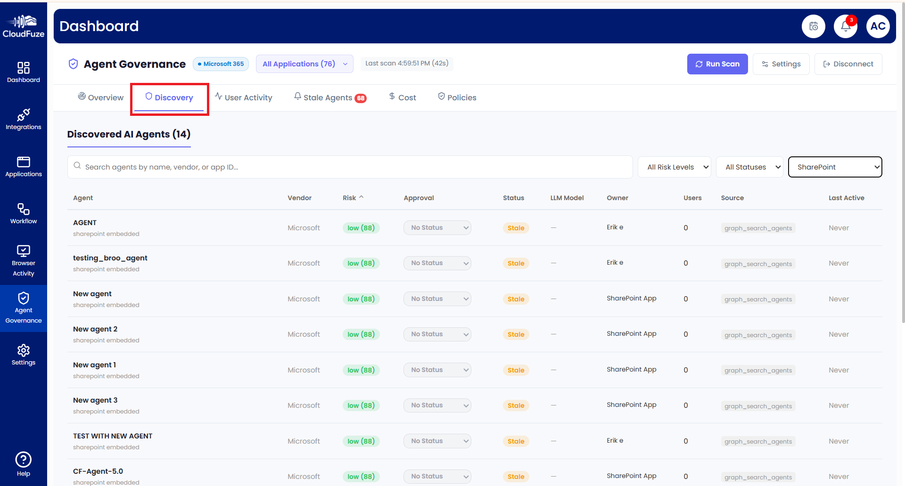Open the Policies tab
Viewport: 905px width, 486px height.
tap(457, 97)
